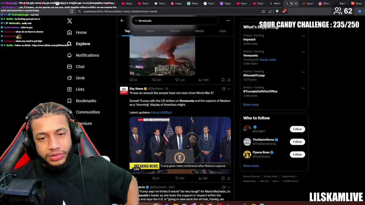Bookmark the burning hillside post
The width and height of the screenshot is (365, 205).
223,80
